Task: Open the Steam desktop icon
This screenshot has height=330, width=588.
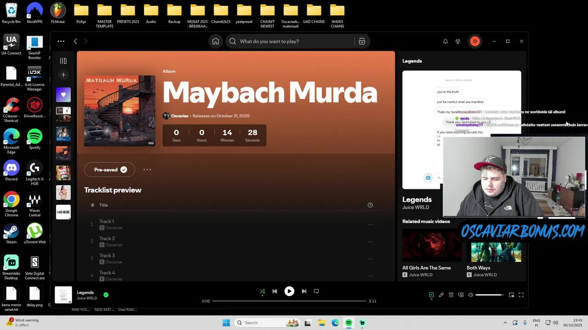Action: [x=11, y=234]
